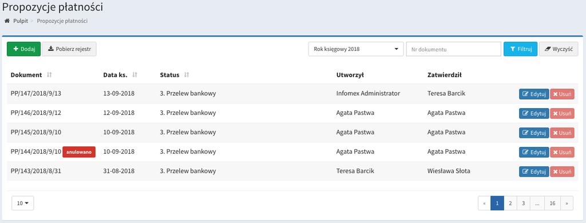586x223 pixels.
Task: Add a new payment proposal with Dodaj
Action: [23, 49]
